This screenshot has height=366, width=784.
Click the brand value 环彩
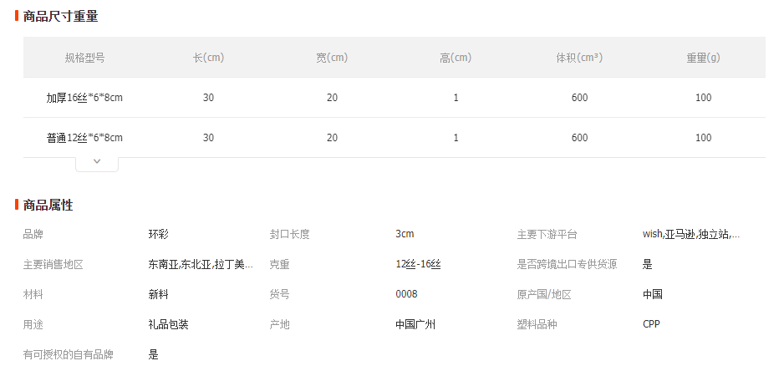click(159, 234)
